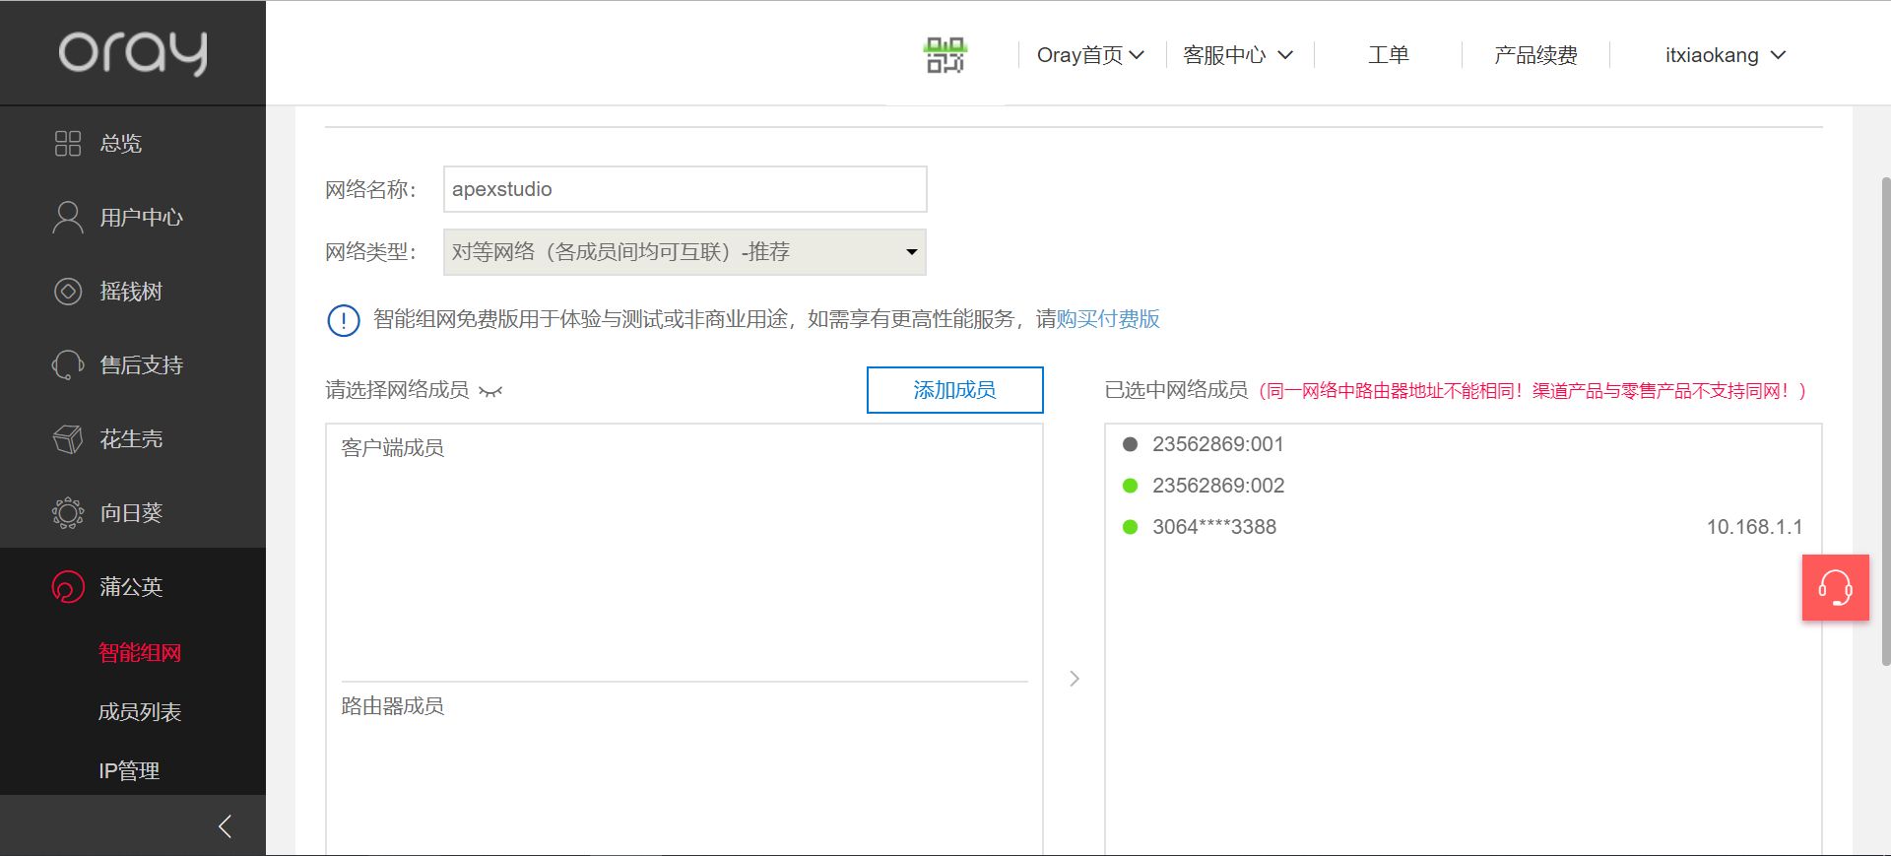The width and height of the screenshot is (1891, 856).
Task: Click the 蒲公英 red swirl icon
Action: pos(68,587)
